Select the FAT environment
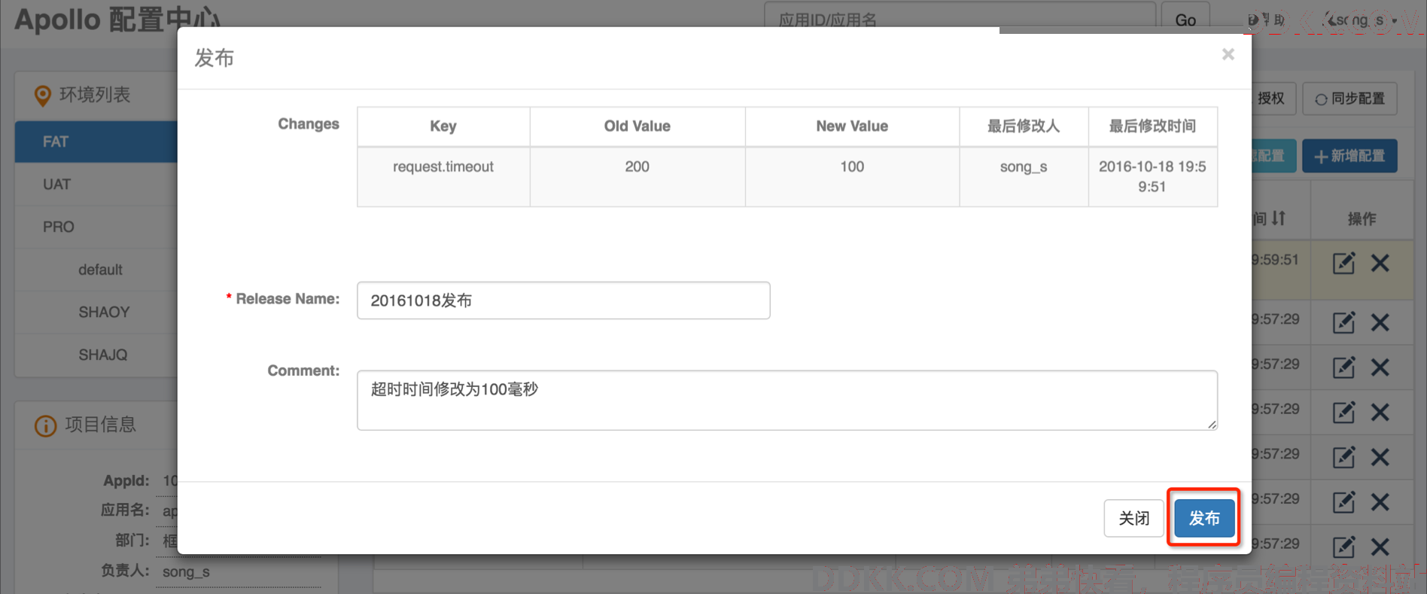The height and width of the screenshot is (594, 1427). click(x=96, y=142)
